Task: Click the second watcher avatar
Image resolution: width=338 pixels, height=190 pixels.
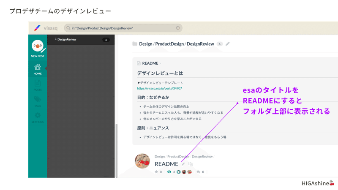Action: click(184, 172)
